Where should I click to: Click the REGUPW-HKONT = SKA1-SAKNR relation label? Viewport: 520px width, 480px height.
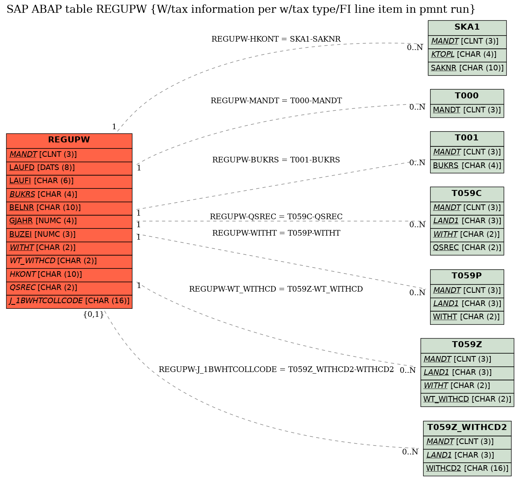tap(276, 39)
